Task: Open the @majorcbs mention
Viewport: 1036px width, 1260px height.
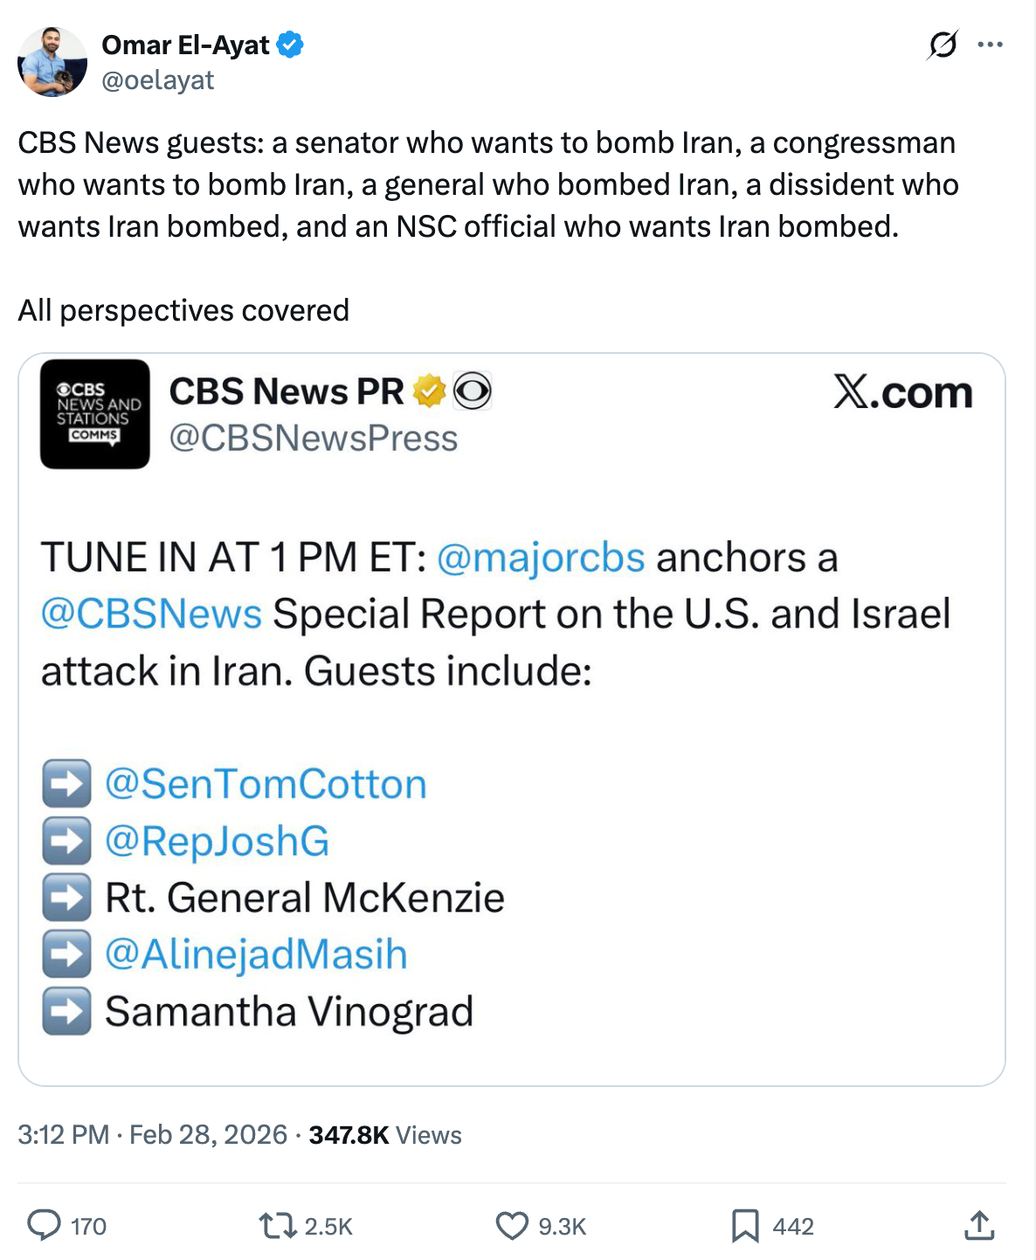Action: click(541, 557)
